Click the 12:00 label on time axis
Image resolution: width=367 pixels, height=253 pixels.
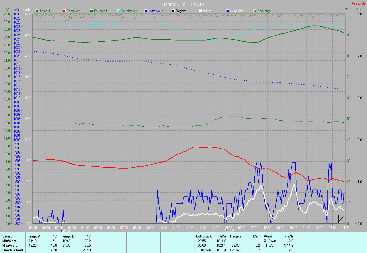(x=189, y=228)
